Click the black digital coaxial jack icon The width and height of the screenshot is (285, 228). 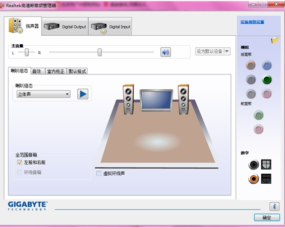pyautogui.click(x=254, y=165)
